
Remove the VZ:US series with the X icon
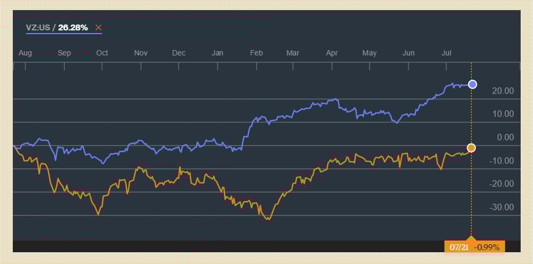[x=98, y=28]
